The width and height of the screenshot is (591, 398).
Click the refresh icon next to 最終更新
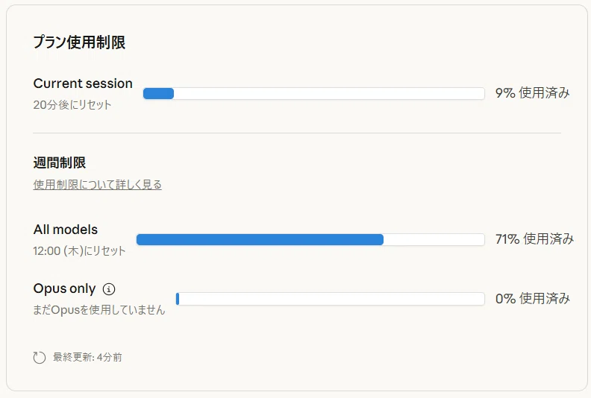click(40, 357)
